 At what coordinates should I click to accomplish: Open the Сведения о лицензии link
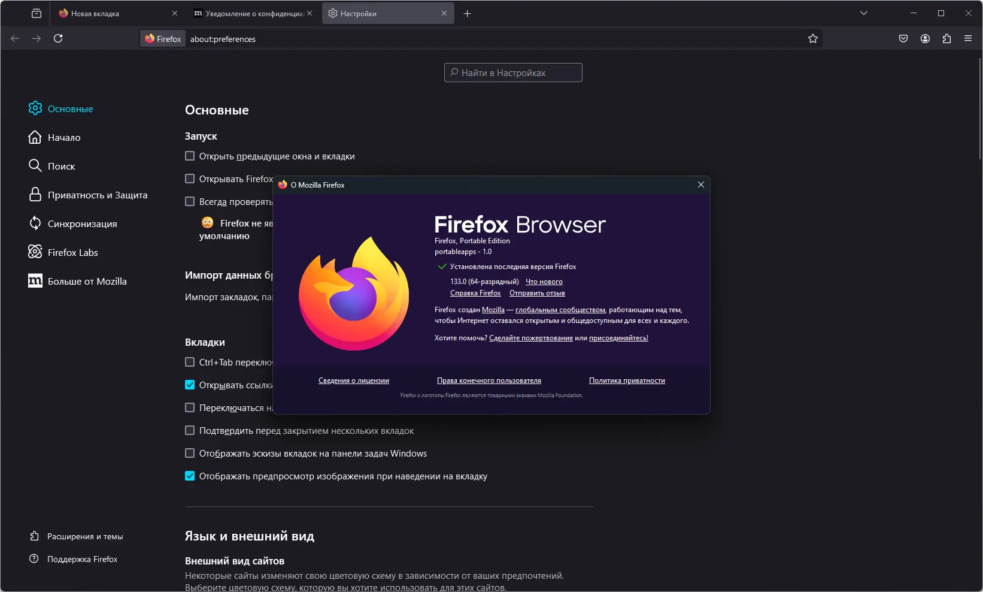pos(354,380)
